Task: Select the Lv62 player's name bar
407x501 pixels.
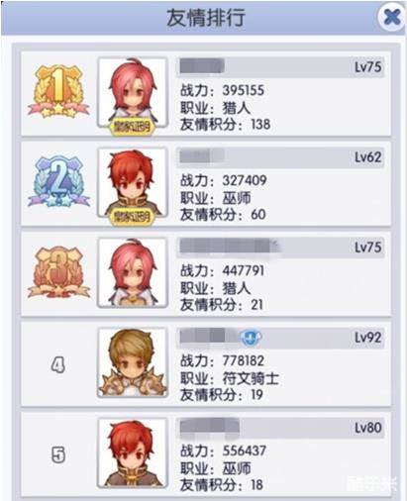Action: 280,157
